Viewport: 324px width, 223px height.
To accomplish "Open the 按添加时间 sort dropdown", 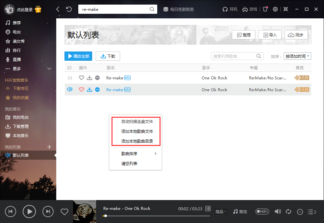I will click(x=297, y=56).
